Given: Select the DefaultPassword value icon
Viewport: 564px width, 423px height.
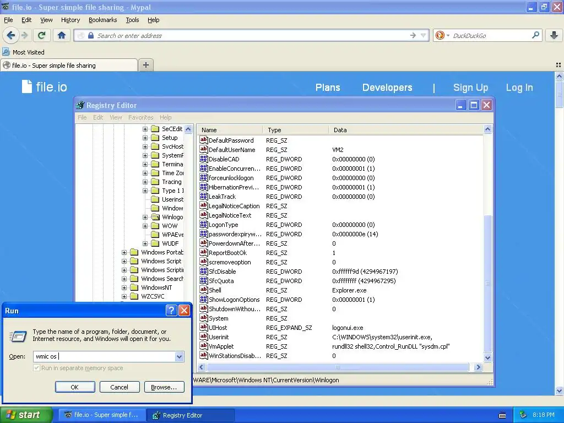Looking at the screenshot, I should 204,140.
